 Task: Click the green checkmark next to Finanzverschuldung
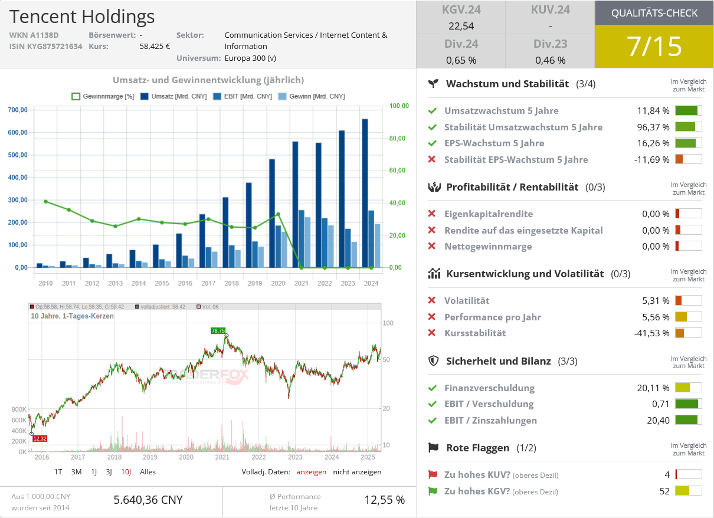pos(432,388)
